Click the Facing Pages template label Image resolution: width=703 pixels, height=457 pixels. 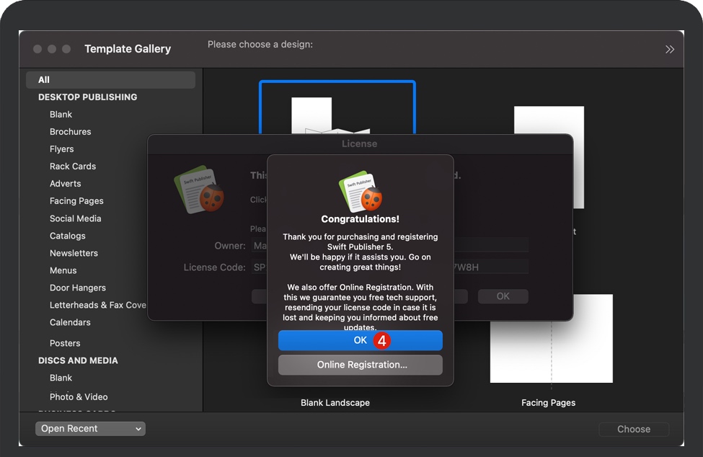[x=548, y=403]
